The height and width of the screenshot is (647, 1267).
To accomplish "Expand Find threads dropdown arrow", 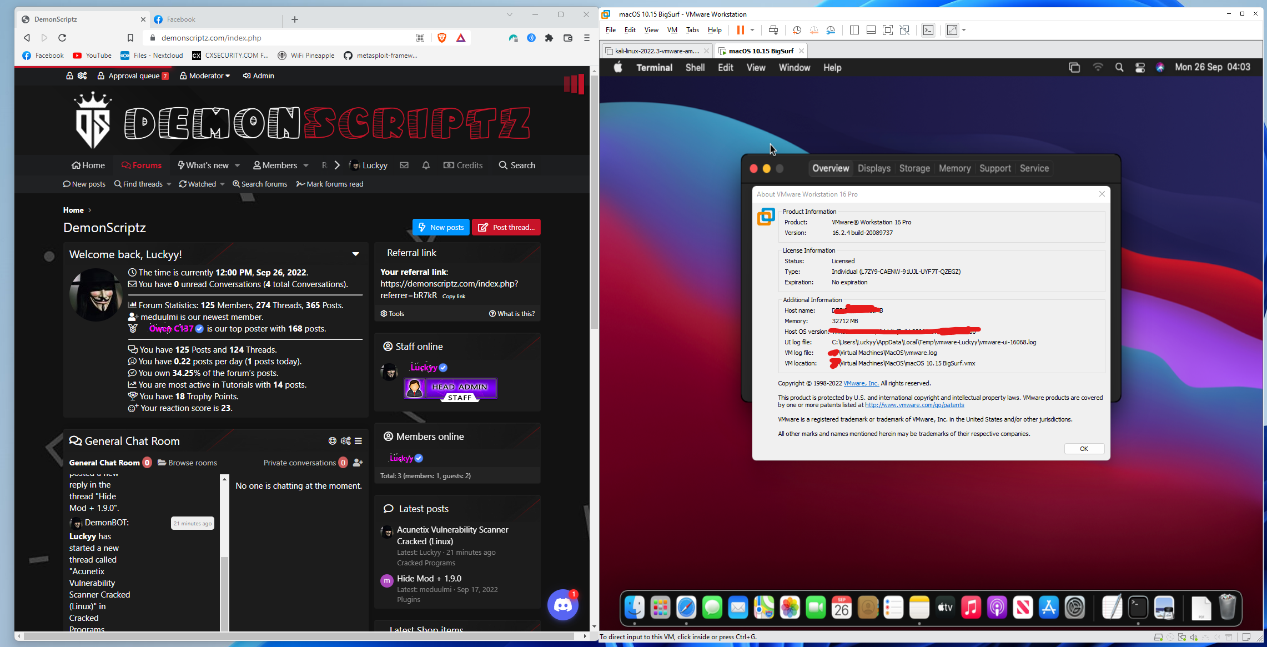I will point(169,184).
